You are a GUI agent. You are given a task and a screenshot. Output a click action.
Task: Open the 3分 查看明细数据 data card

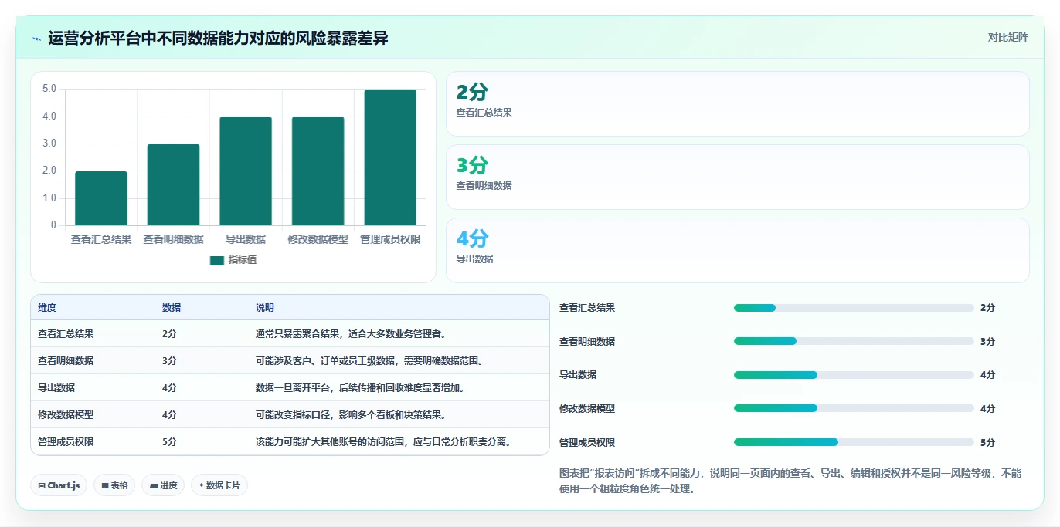(738, 177)
